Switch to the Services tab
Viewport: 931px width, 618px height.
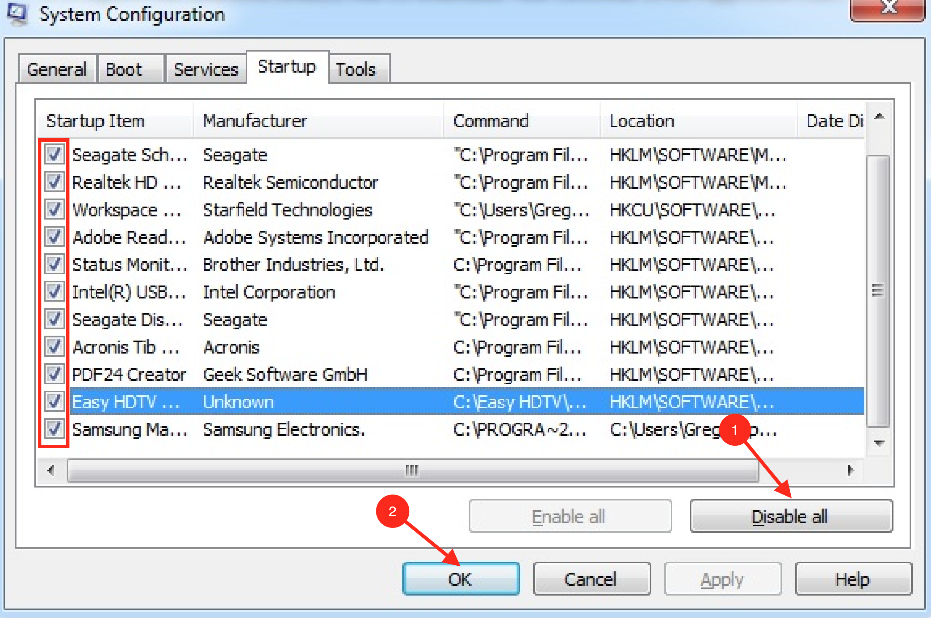(206, 69)
